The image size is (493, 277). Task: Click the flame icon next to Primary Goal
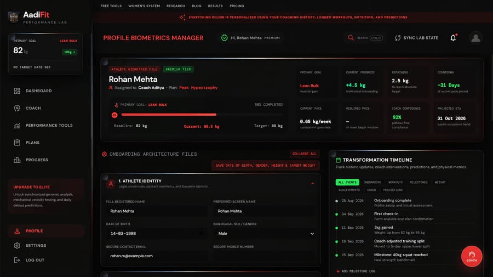[x=116, y=105]
